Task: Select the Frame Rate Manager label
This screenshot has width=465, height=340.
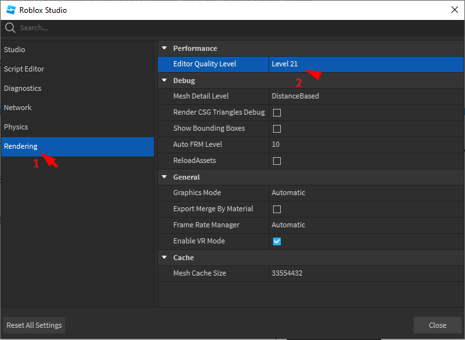Action: (x=206, y=225)
